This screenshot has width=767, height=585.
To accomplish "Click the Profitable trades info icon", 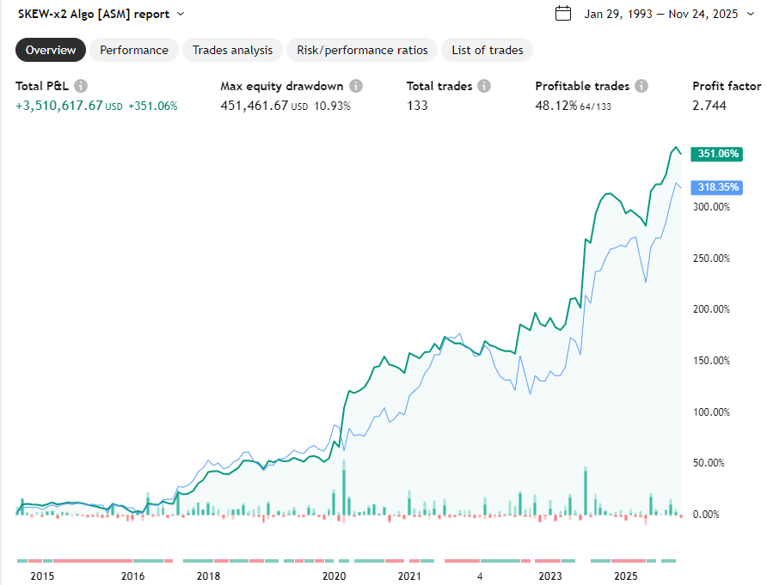I will click(643, 86).
